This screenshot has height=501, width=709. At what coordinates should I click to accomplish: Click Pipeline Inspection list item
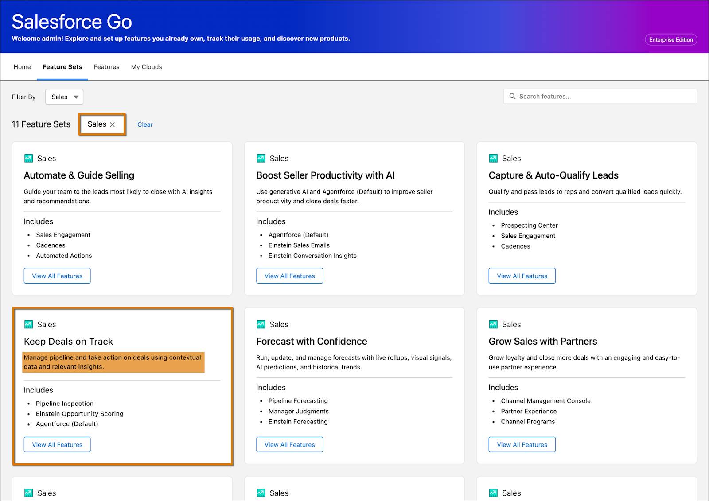[x=65, y=404]
